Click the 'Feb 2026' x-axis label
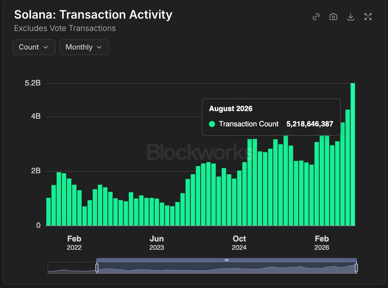 point(322,243)
